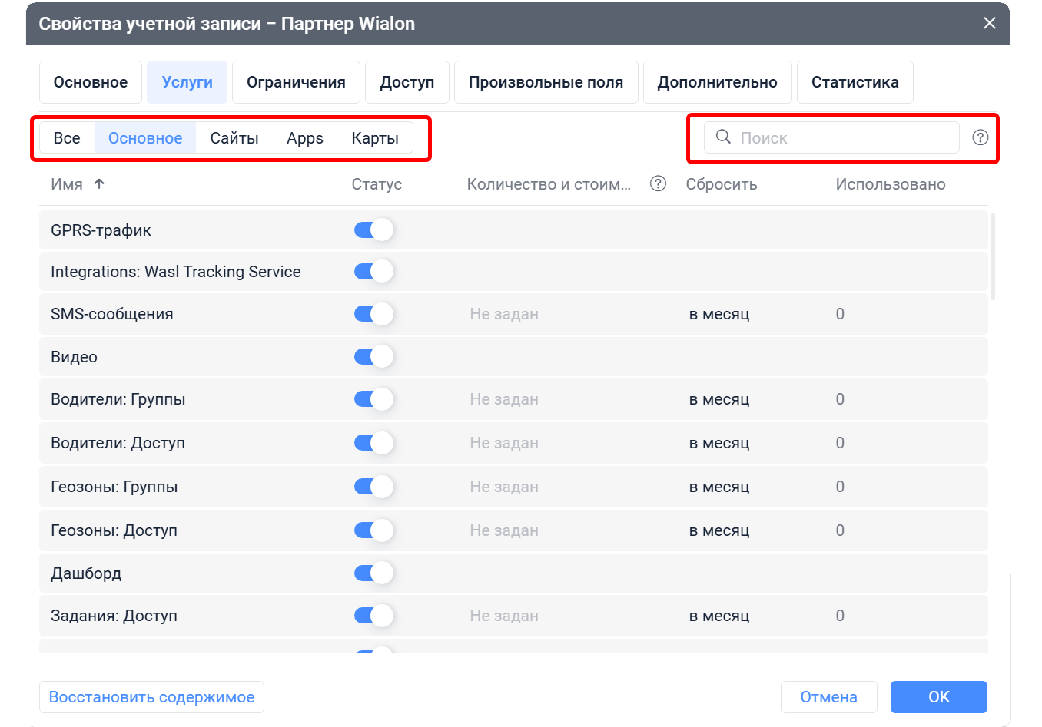
Task: Toggle the SMS-сообщения service switch
Action: 373,314
